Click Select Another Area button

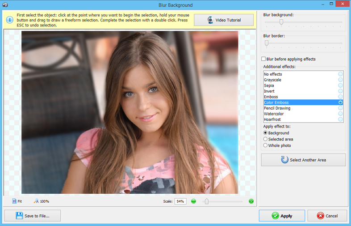tap(303, 160)
